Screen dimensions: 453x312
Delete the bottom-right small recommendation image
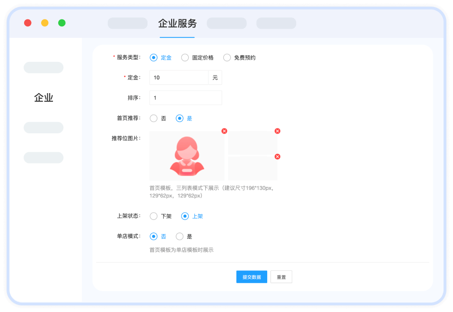pos(278,156)
